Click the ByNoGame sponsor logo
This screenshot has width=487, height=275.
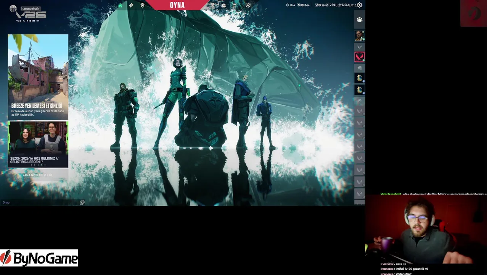[39, 258]
